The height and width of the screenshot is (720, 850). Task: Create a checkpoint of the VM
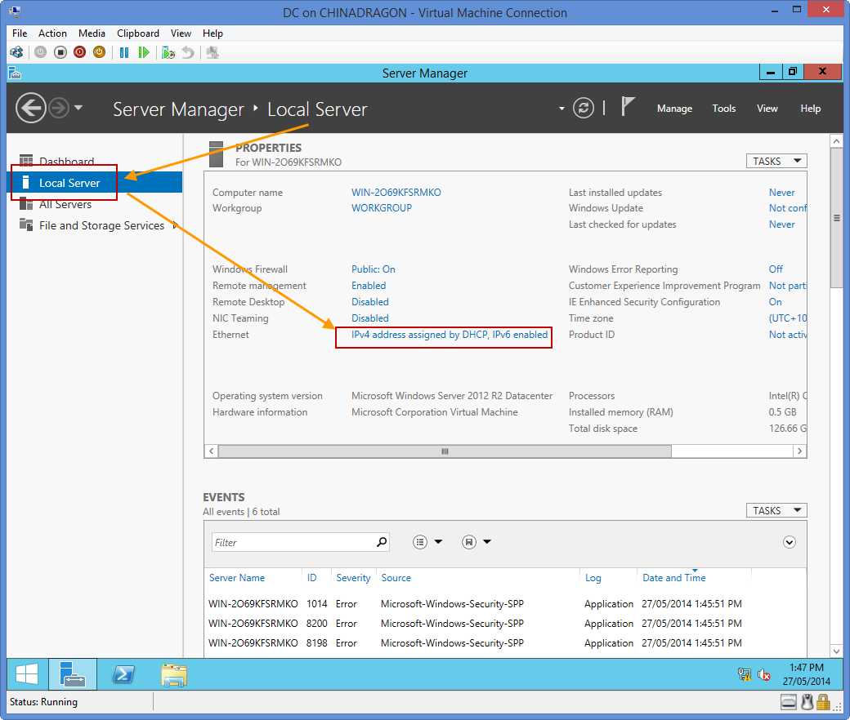coord(168,52)
